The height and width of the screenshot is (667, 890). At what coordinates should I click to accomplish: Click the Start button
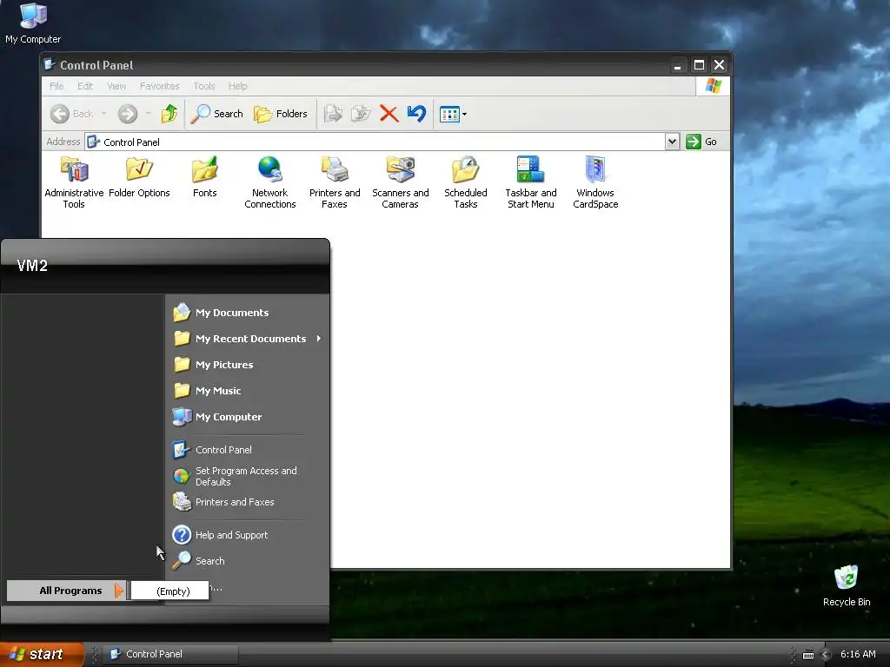click(42, 654)
